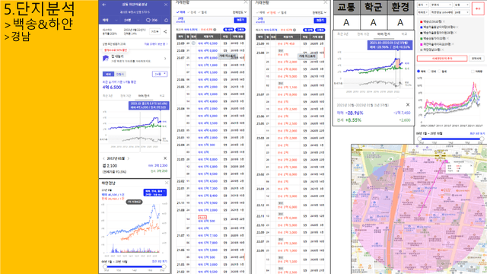487x274 pixels.
Task: Click the pink-shaded map area
Action: (419, 215)
